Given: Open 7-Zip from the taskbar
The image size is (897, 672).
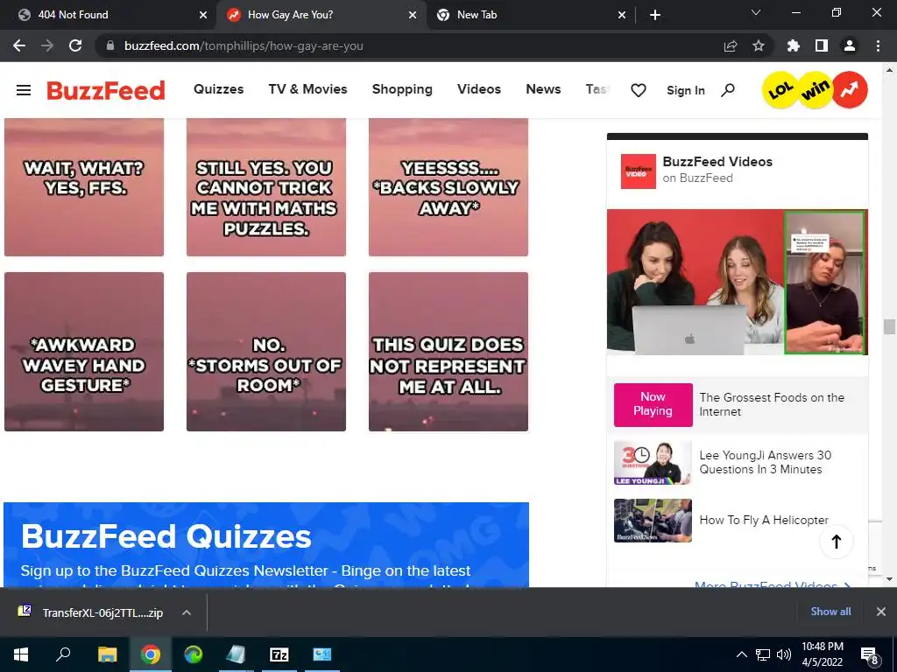Looking at the screenshot, I should pos(279,654).
